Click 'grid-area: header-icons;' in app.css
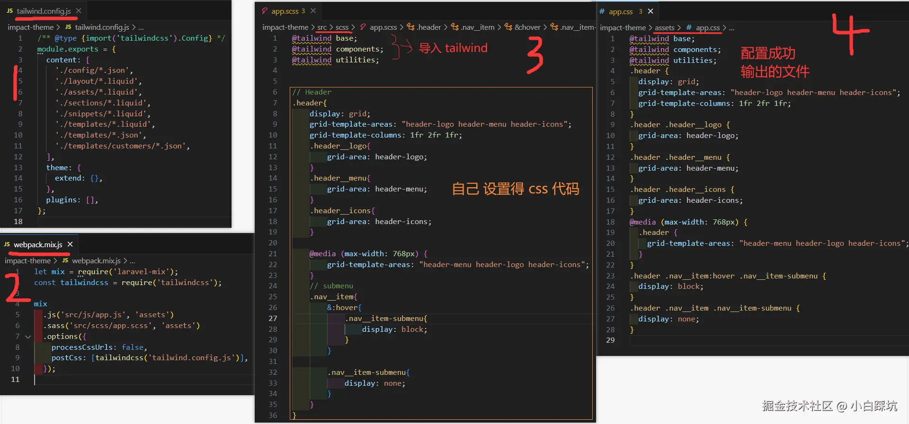909x424 pixels. pyautogui.click(x=690, y=200)
